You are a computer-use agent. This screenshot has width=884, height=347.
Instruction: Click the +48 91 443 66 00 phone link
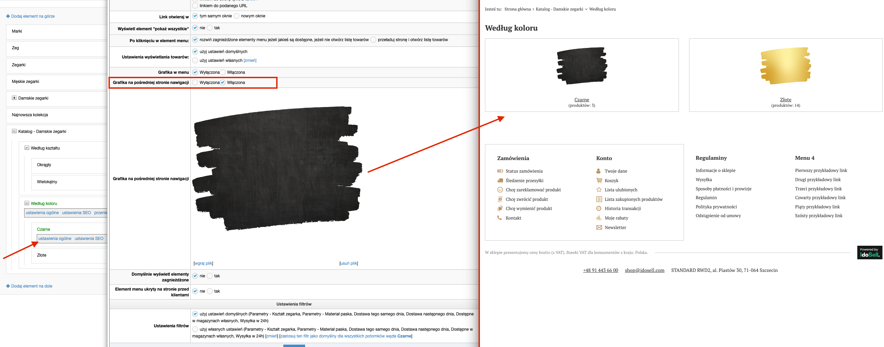coord(601,270)
